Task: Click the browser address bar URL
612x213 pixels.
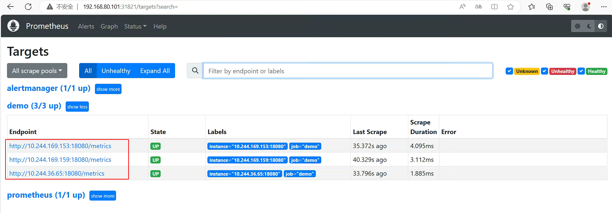Action: point(130,6)
